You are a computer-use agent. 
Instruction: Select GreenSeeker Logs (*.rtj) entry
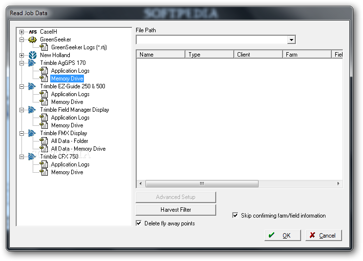click(79, 47)
